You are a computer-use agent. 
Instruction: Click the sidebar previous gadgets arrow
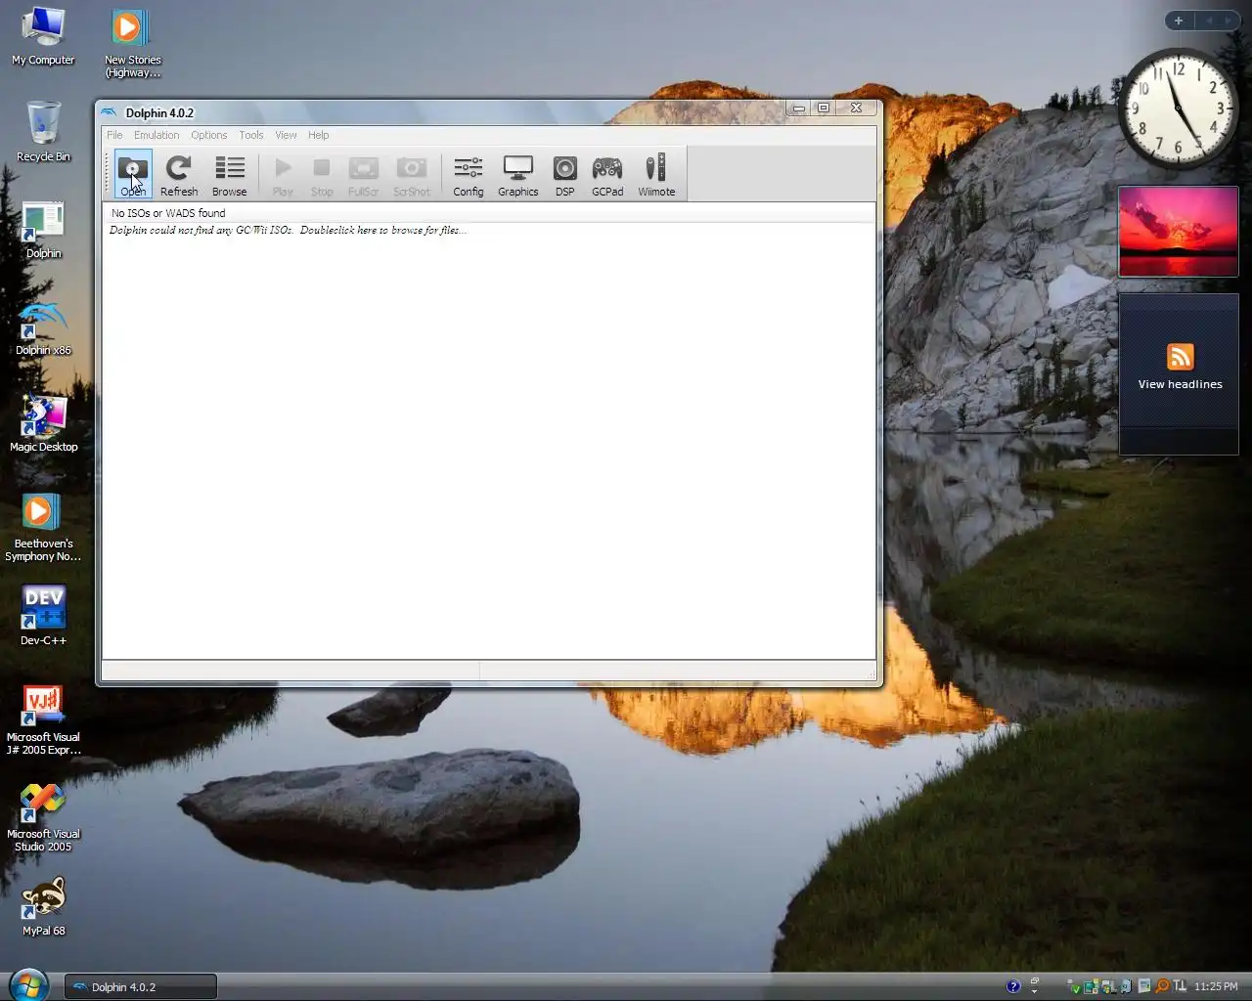coord(1208,21)
